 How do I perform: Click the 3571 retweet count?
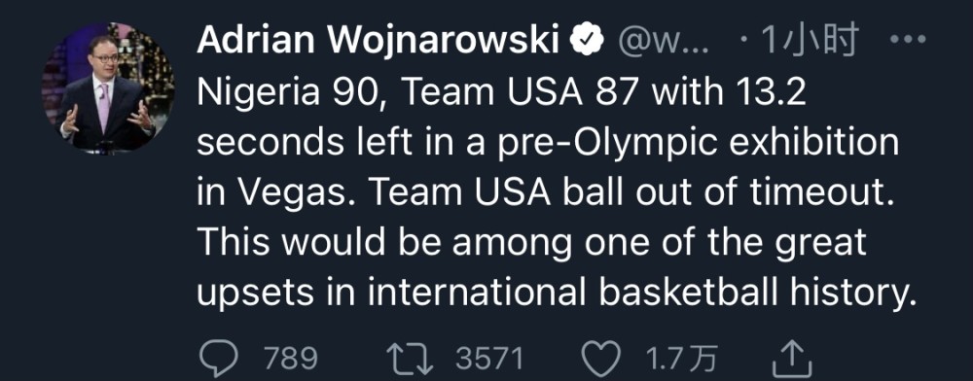coord(489,358)
